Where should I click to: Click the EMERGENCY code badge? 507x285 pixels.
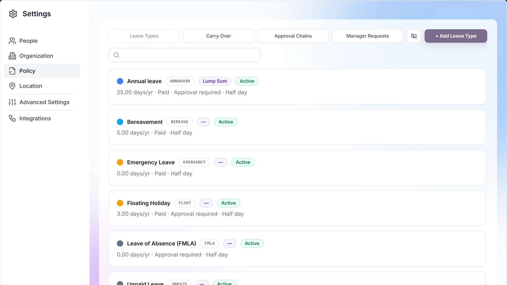(194, 162)
